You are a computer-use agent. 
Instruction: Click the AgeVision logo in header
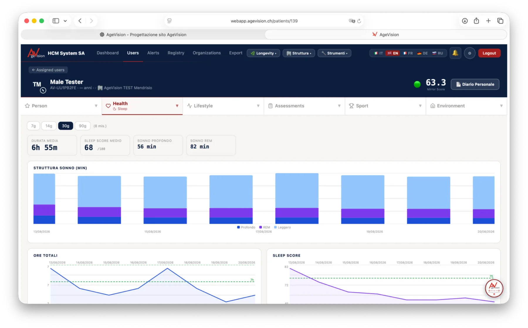click(x=36, y=53)
